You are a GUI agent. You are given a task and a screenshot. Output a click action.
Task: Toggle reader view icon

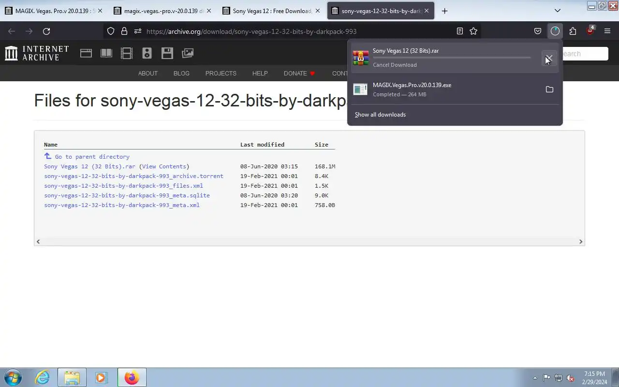coord(460,31)
